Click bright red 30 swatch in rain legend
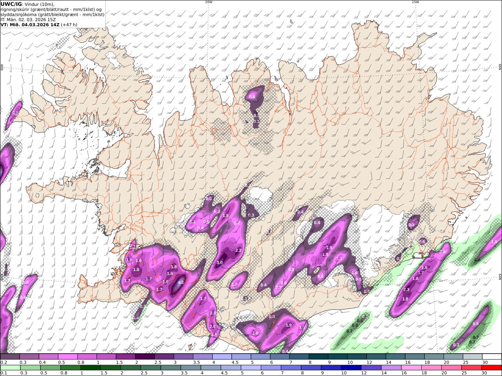 [x=491, y=368]
